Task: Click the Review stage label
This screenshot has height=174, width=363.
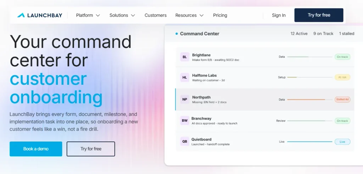Action: pos(281,121)
